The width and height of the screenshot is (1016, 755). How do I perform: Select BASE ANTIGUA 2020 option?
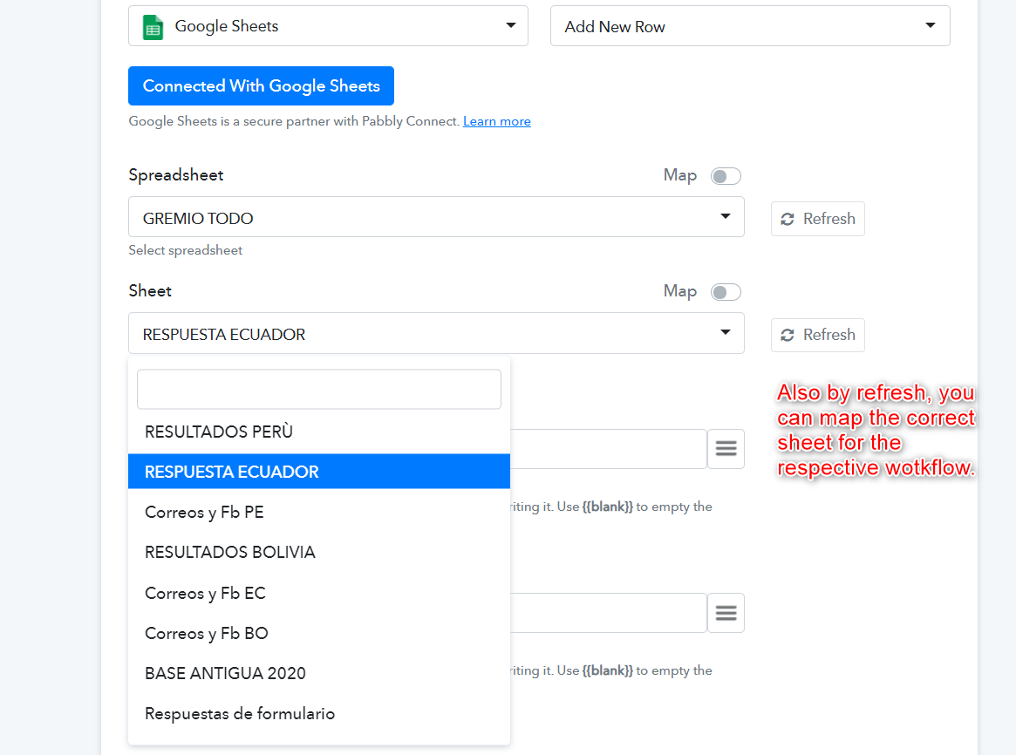(319, 673)
